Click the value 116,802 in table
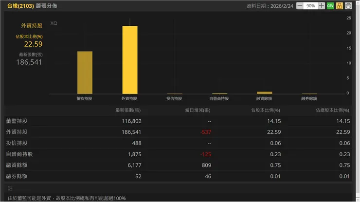360x202 pixels. point(131,121)
